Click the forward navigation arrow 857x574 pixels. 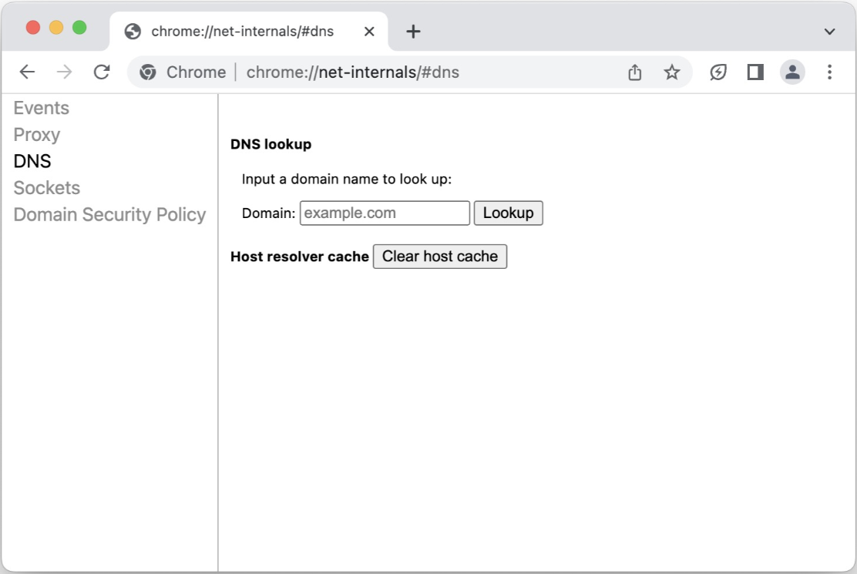click(x=65, y=72)
